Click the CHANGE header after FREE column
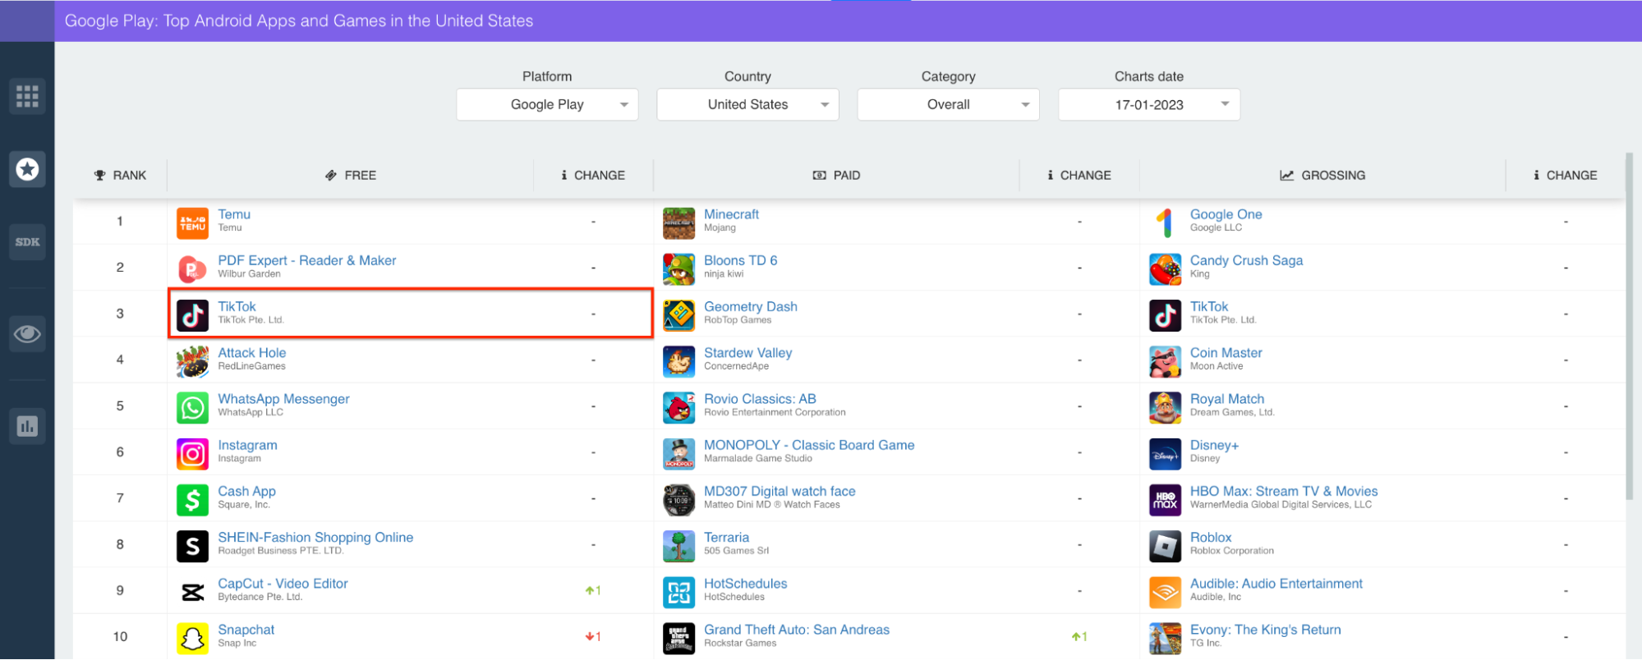 tap(593, 175)
